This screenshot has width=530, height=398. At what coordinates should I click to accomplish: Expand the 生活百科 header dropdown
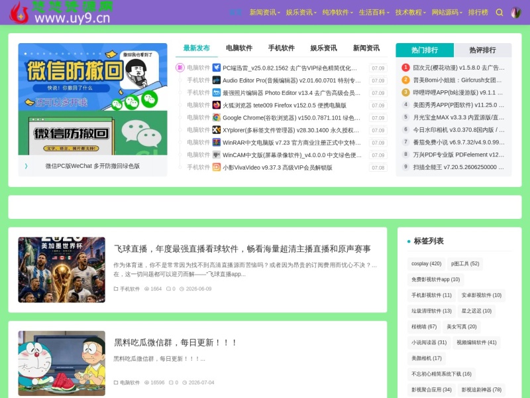[374, 13]
